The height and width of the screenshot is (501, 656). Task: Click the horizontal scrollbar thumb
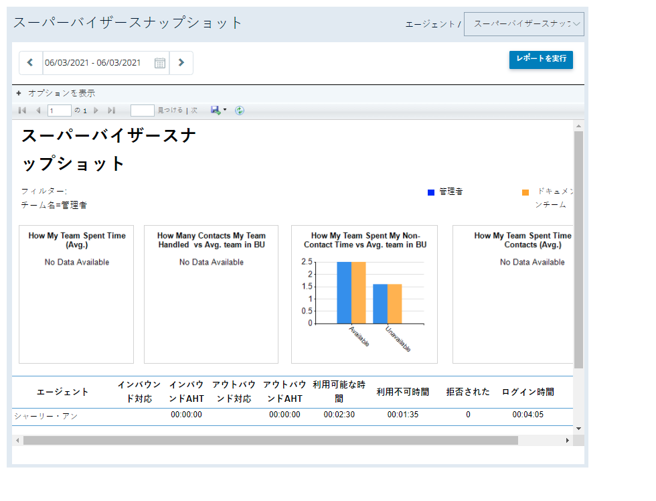coord(270,440)
